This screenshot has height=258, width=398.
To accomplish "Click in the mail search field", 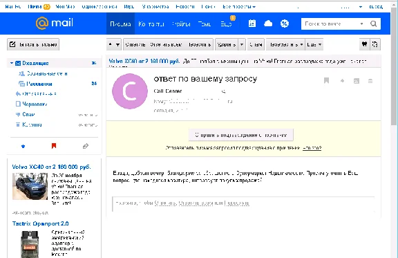I will pos(330,24).
